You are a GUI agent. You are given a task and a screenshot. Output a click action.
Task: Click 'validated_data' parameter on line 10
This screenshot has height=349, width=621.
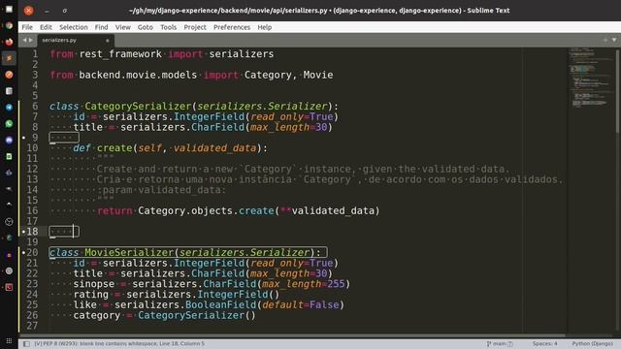click(x=214, y=148)
